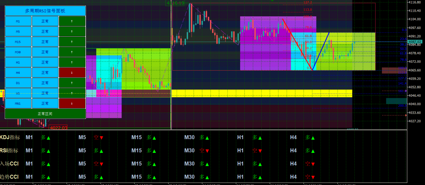The height and width of the screenshot is (185, 425).
Task: Click the green up triangle for 入场CCI M30
Action: click(x=207, y=164)
